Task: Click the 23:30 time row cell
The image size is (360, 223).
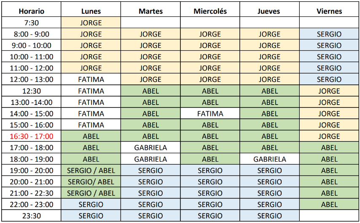Action: [32, 216]
